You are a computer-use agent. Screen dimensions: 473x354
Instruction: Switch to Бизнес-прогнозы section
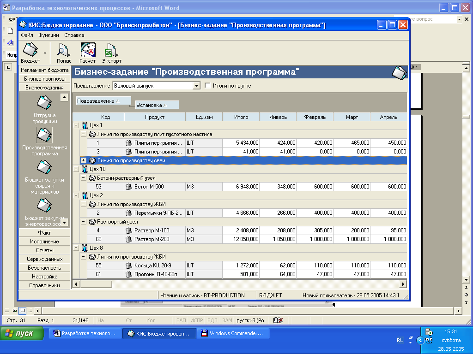(45, 78)
